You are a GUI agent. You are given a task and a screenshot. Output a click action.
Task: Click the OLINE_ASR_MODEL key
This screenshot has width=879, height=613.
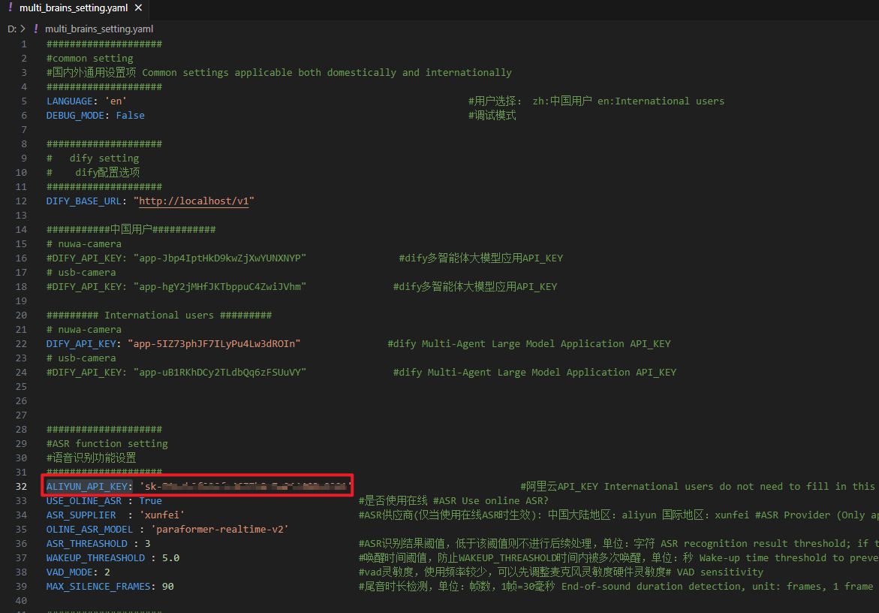click(89, 530)
